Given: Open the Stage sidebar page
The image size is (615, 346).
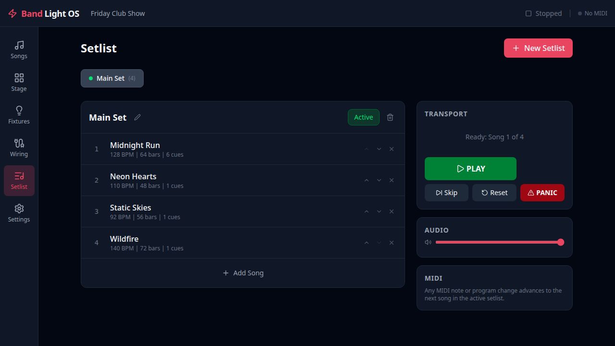Looking at the screenshot, I should 19,83.
